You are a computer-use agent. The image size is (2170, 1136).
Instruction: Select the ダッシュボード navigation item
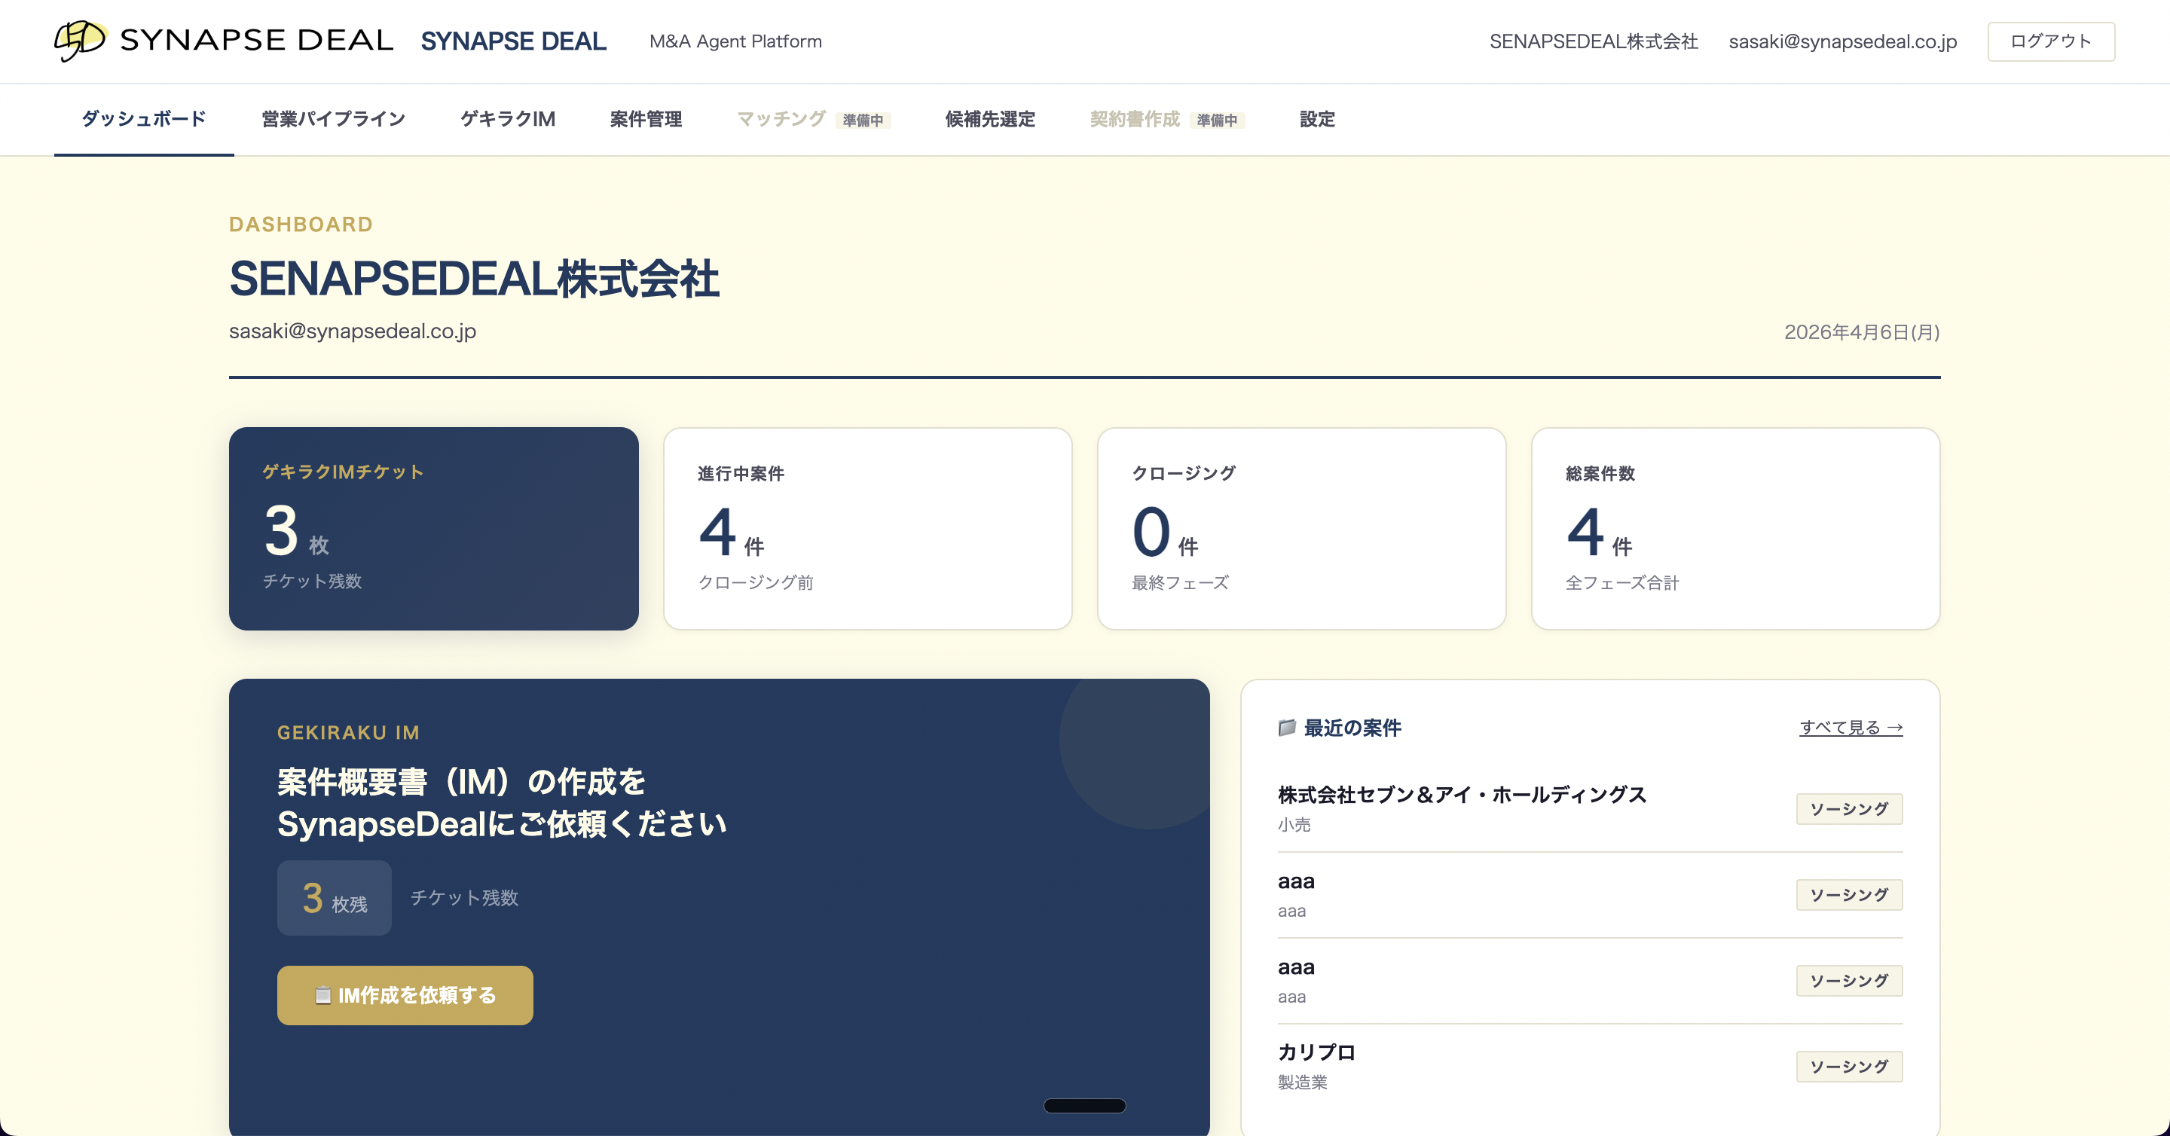(x=142, y=119)
